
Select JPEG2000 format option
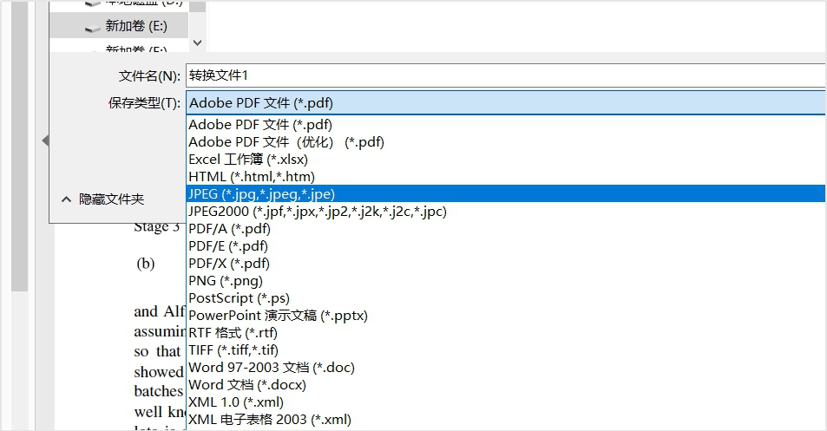(x=506, y=212)
